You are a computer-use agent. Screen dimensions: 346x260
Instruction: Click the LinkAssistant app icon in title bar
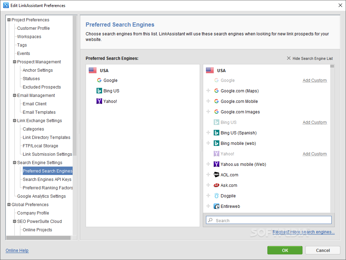coord(6,5)
